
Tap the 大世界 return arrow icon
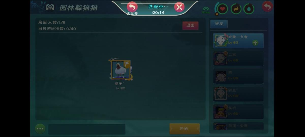click(132, 7)
